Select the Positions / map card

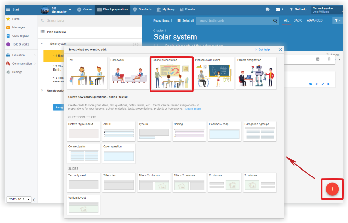point(224,131)
